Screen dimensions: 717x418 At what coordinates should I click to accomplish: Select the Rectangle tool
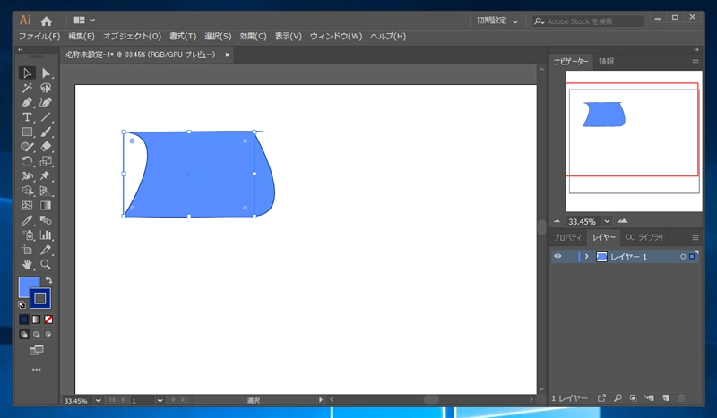point(27,132)
